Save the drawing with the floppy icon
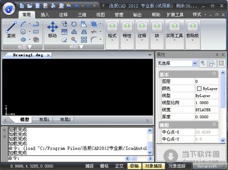 38,6
